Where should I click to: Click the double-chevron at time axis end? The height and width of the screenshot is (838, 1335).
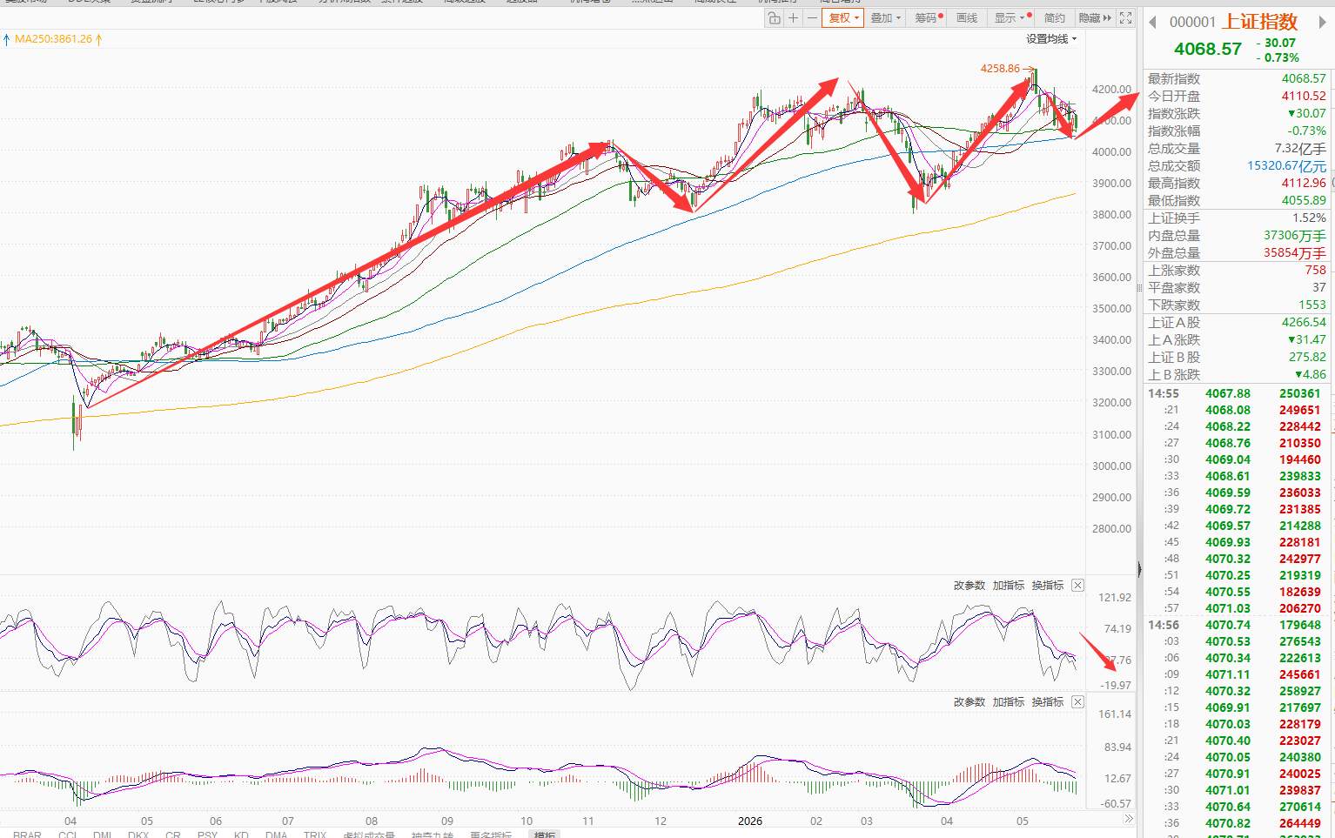point(1128,819)
